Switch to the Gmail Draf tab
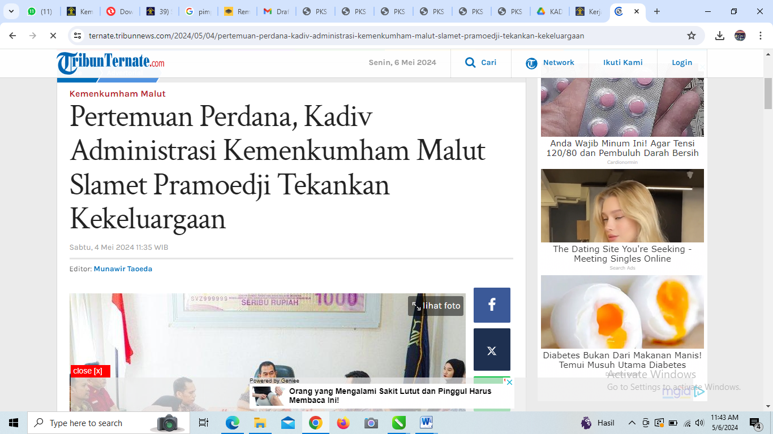This screenshot has width=773, height=434. click(x=276, y=11)
